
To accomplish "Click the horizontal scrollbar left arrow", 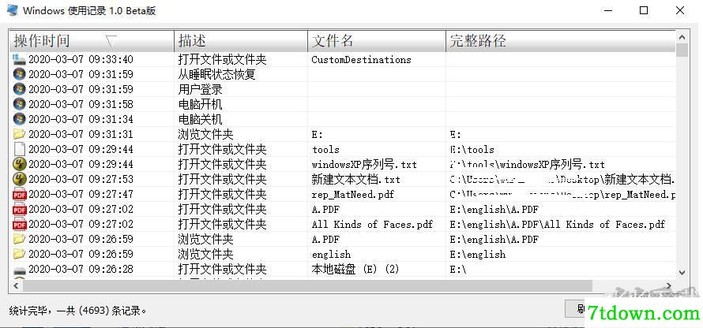I will (16, 285).
